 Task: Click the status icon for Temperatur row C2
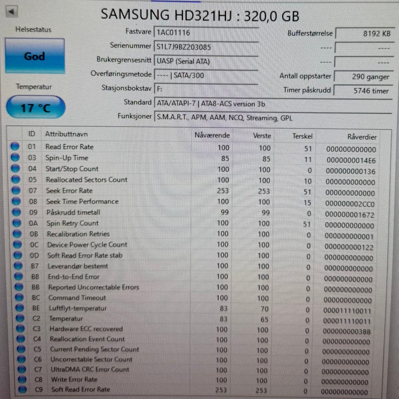[x=20, y=318]
